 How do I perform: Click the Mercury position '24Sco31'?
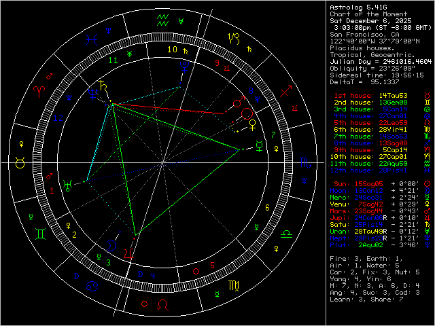[368, 198]
